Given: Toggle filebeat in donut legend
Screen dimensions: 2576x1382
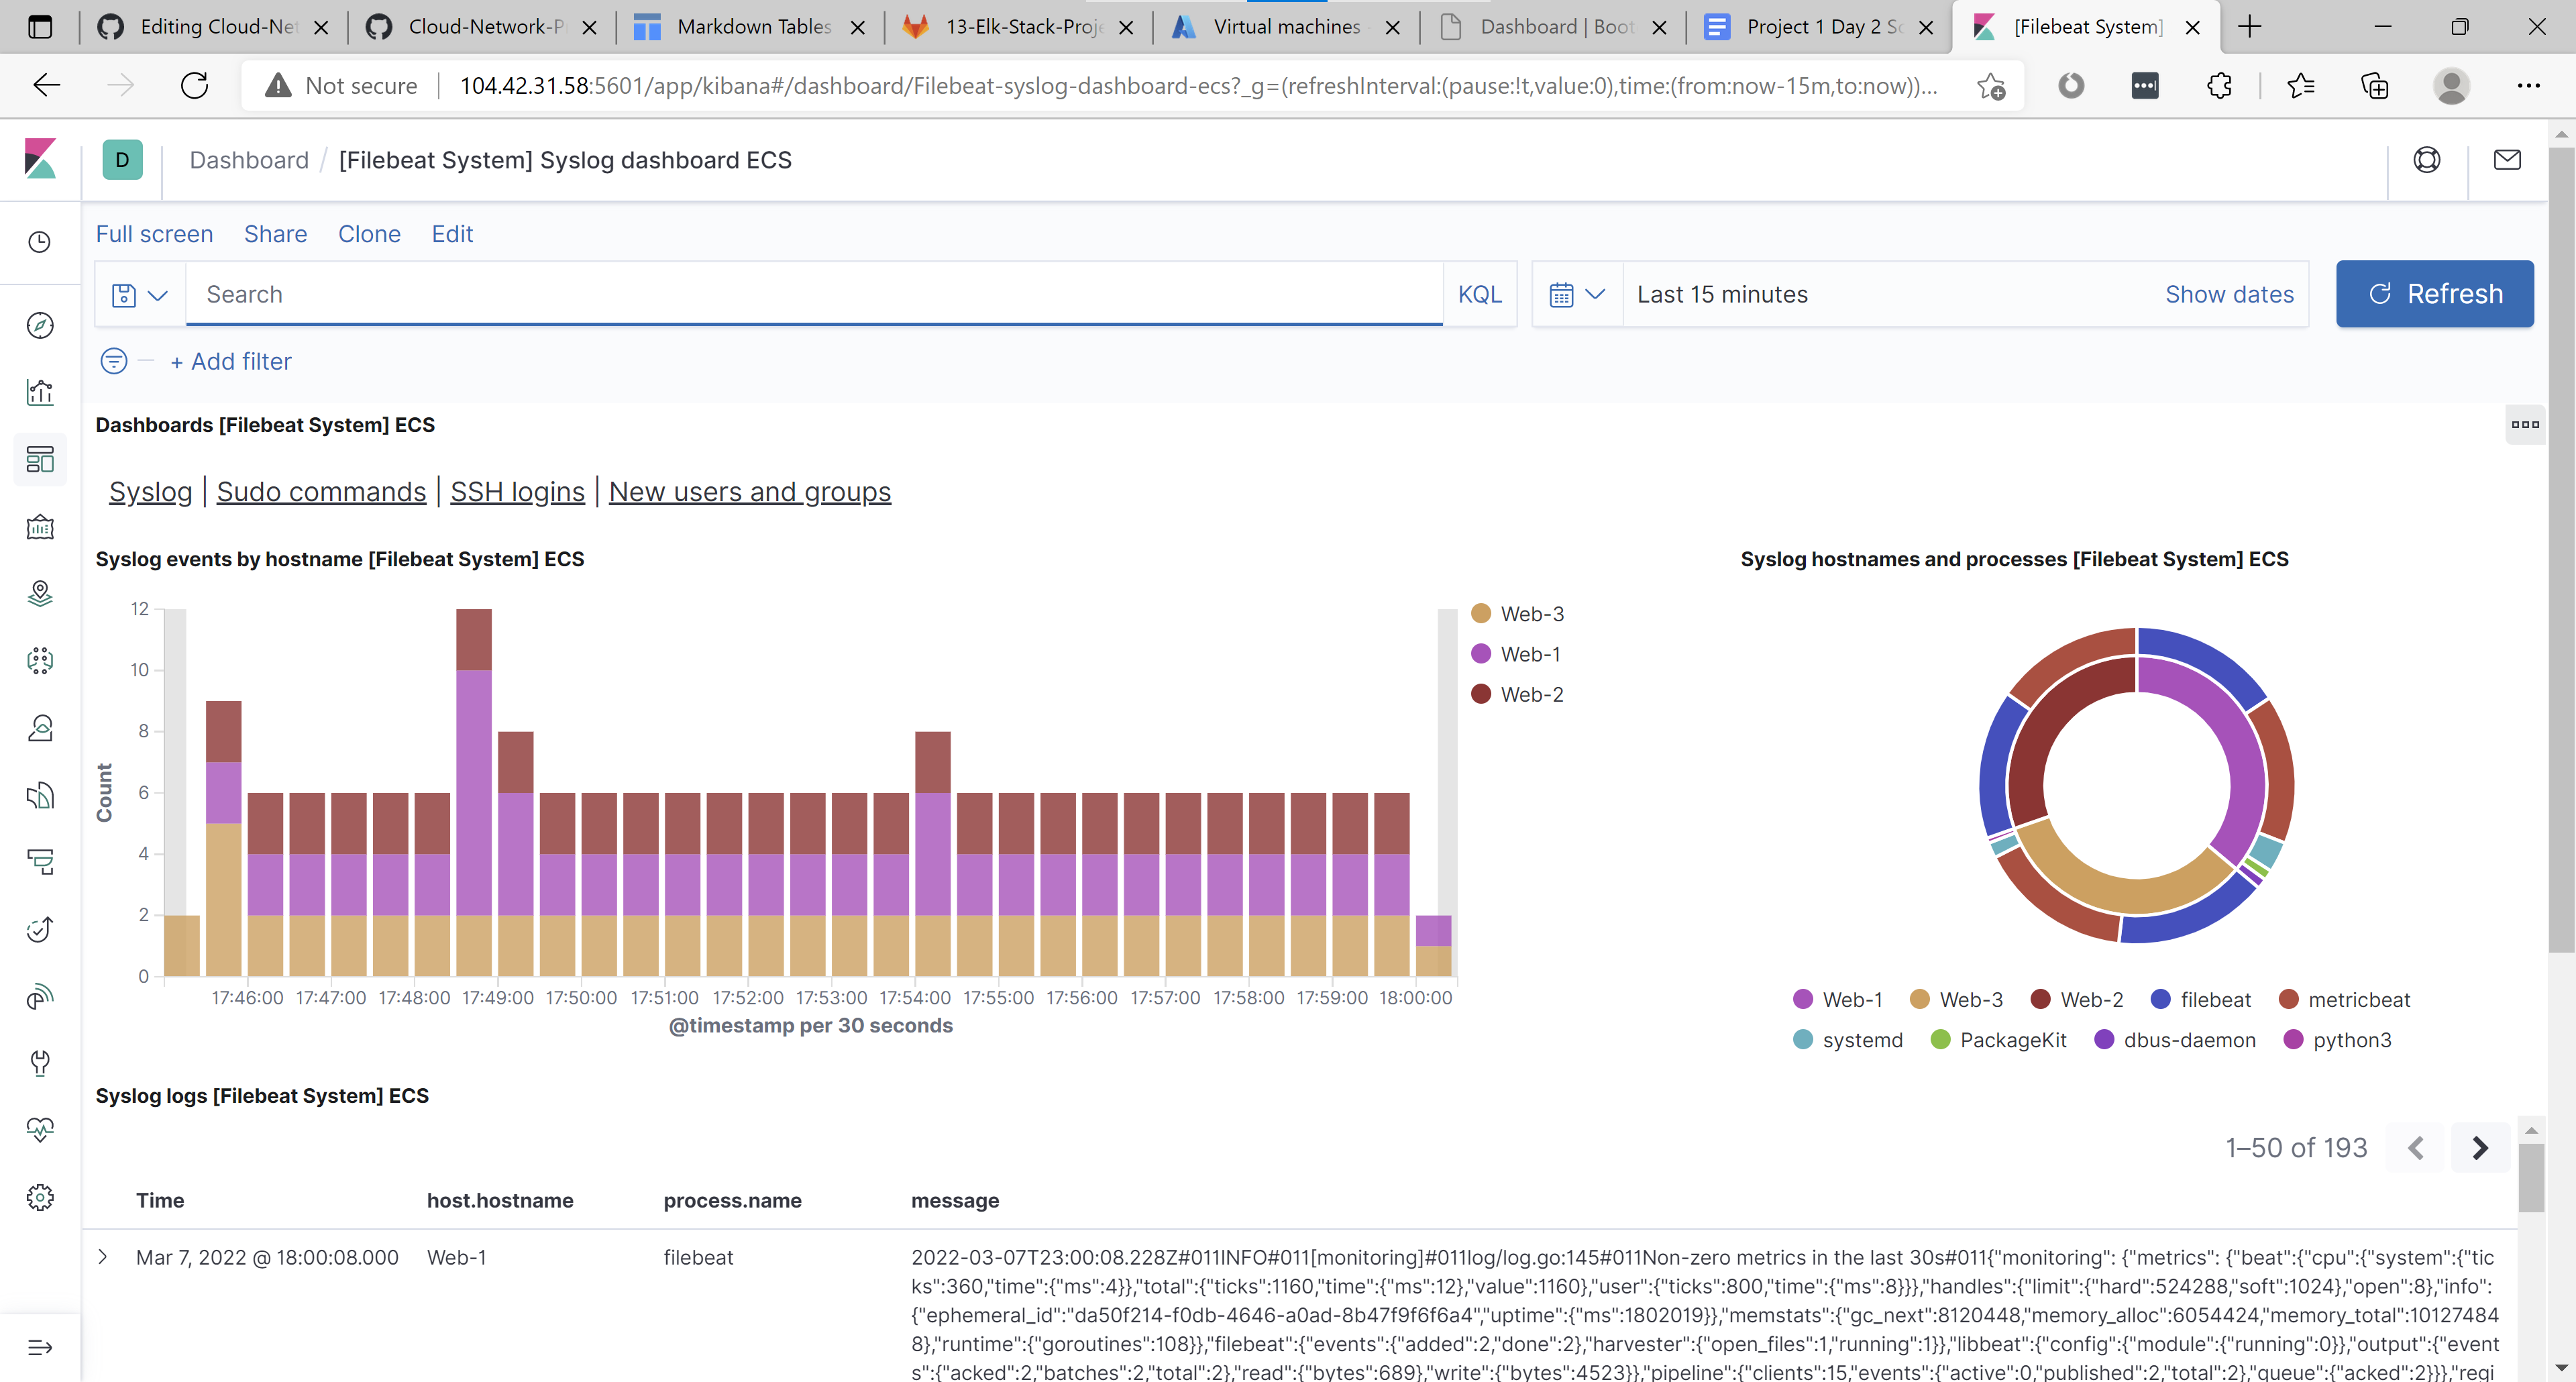Looking at the screenshot, I should [2200, 1000].
